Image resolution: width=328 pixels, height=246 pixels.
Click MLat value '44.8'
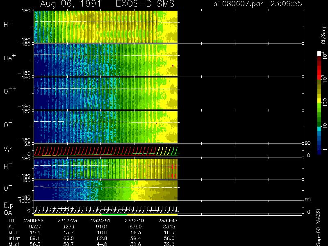pos(102,244)
